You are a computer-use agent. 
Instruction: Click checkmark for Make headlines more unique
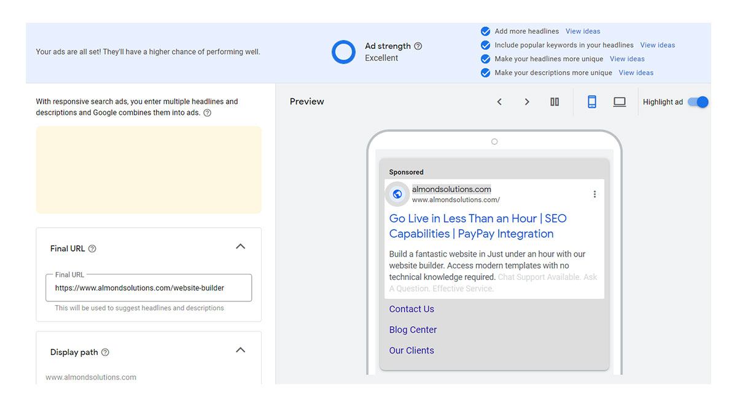coord(485,59)
